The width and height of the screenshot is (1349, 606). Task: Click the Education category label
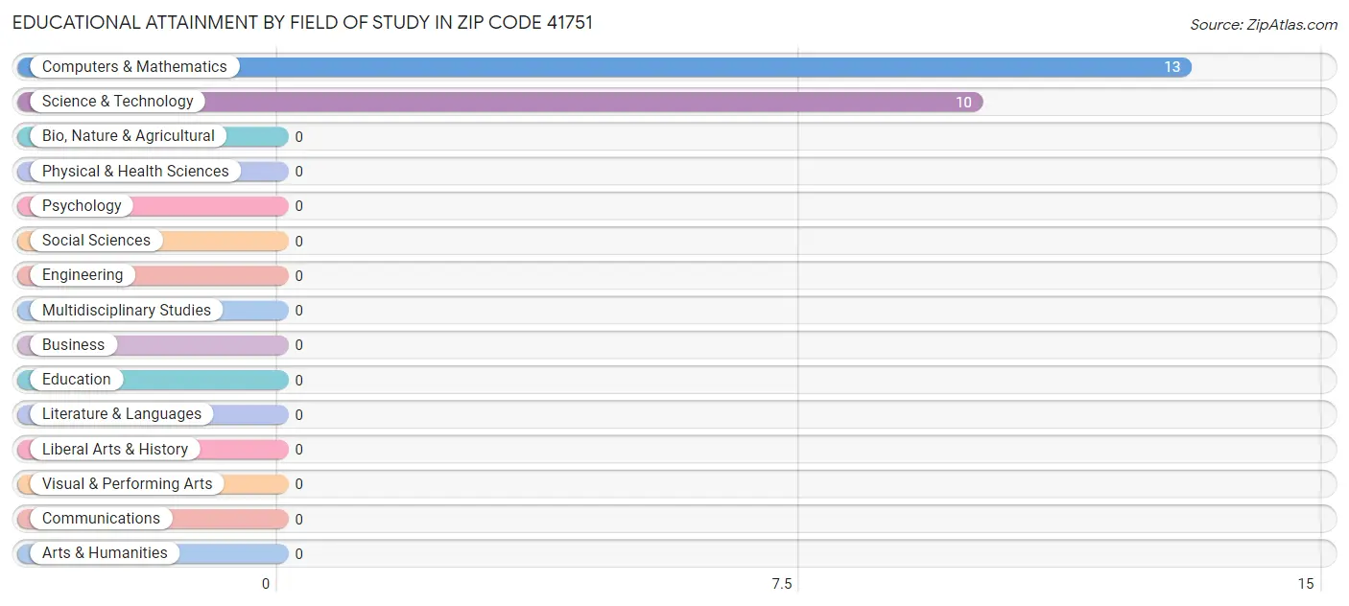coord(77,380)
